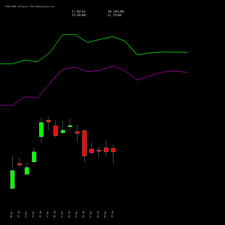Click the low value L: 73.00

click(x=115, y=15)
